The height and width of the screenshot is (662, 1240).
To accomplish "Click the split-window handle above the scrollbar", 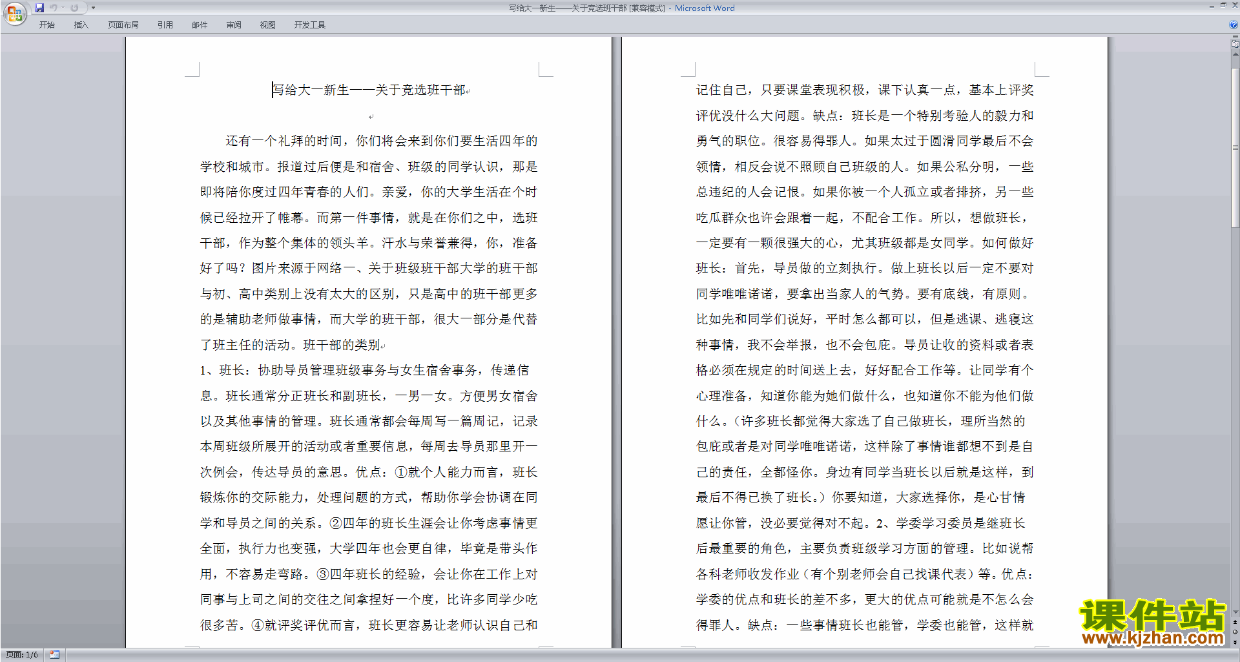I will (x=1235, y=37).
